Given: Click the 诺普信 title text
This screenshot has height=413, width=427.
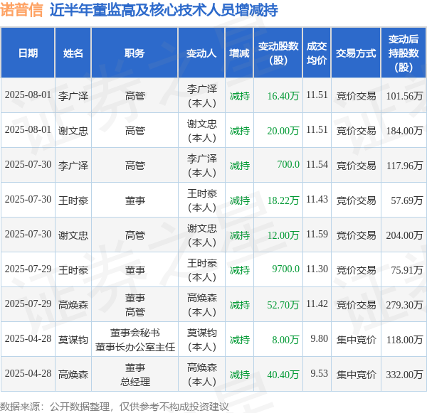Looking at the screenshot, I should (21, 9).
